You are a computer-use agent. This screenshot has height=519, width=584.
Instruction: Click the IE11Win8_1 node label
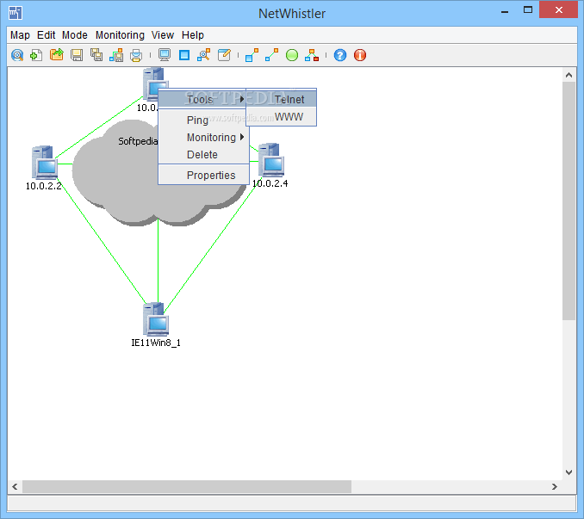tap(156, 343)
